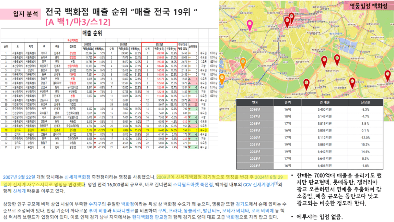The width and height of the screenshot is (394, 222).
Task: Select the fully visible orange map pin
Action: pyautogui.click(x=243, y=64)
